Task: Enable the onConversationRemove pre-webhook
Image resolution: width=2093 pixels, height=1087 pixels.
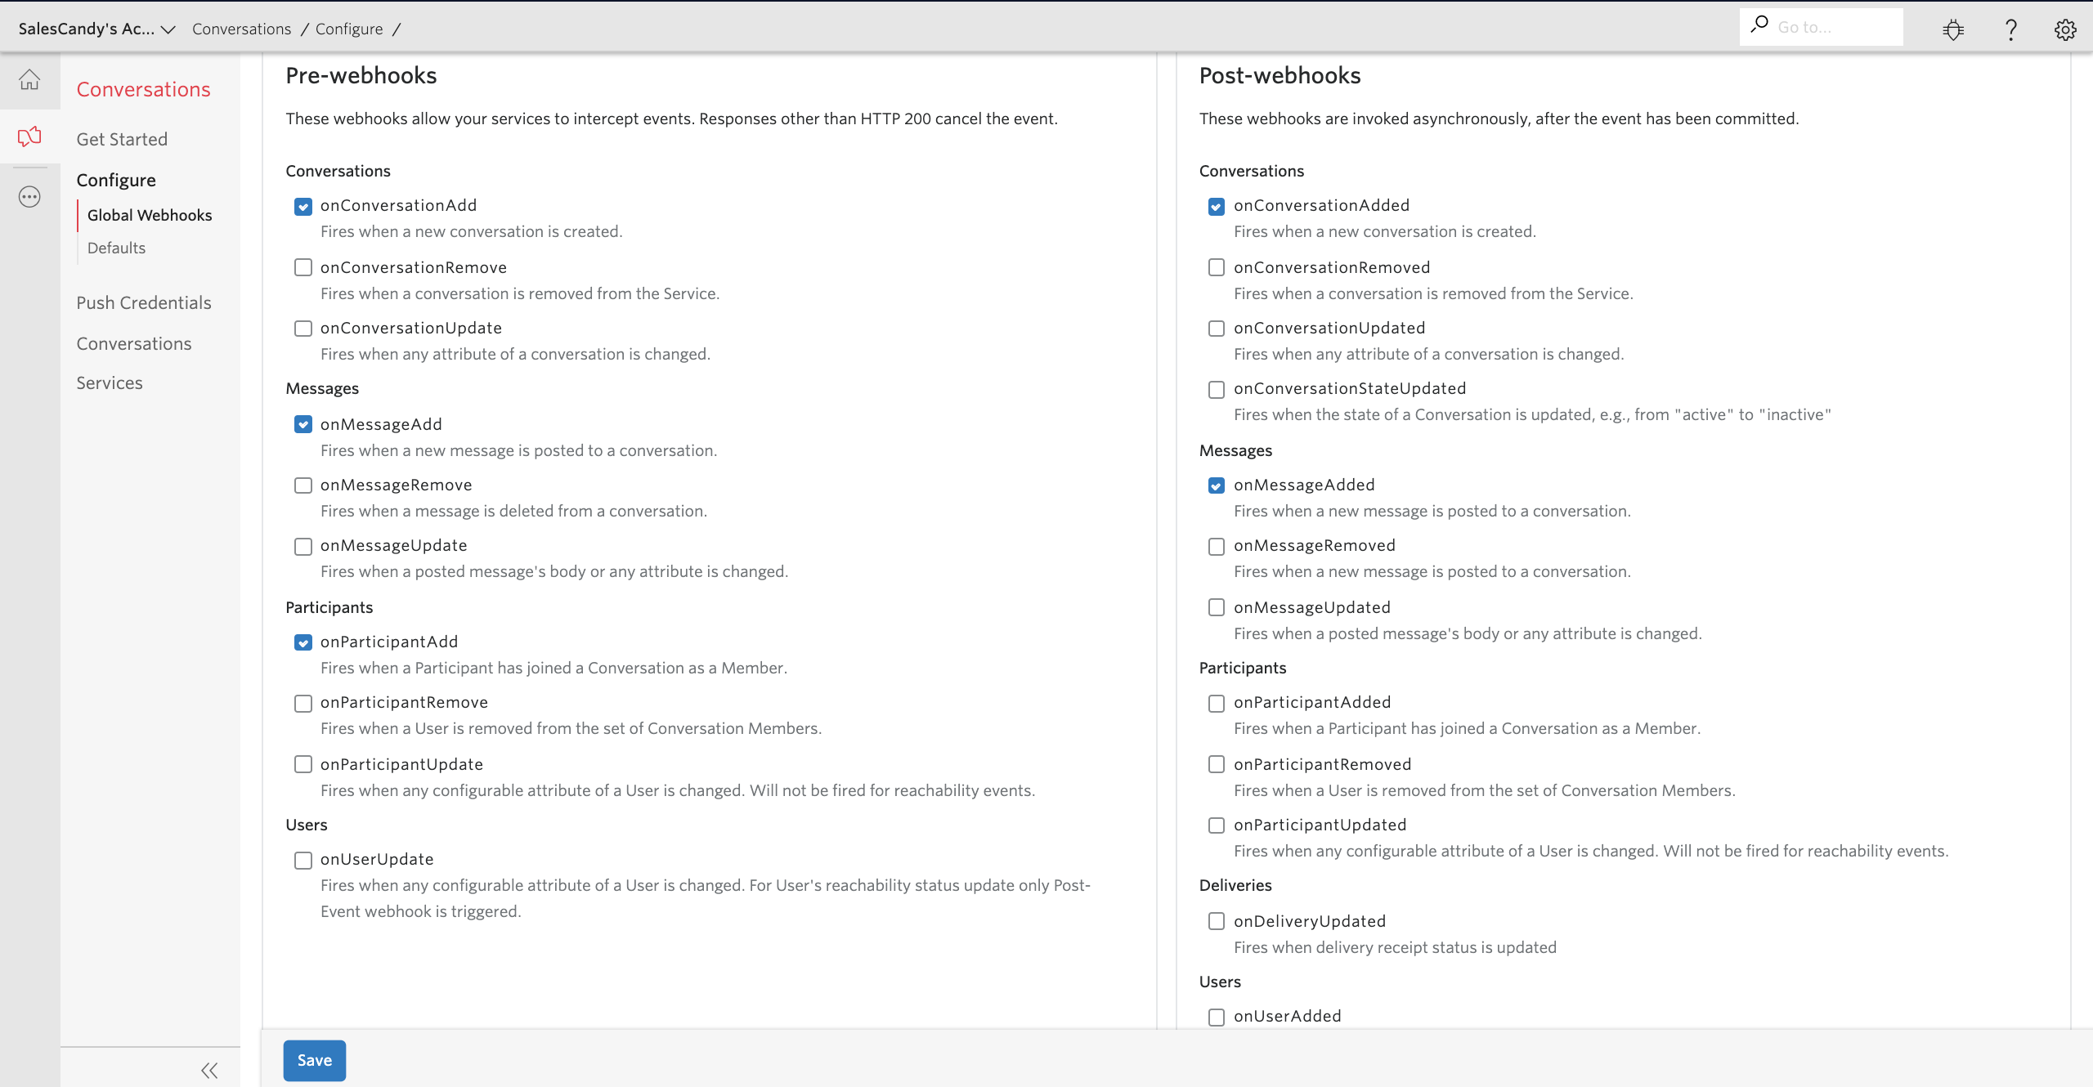Action: point(303,267)
